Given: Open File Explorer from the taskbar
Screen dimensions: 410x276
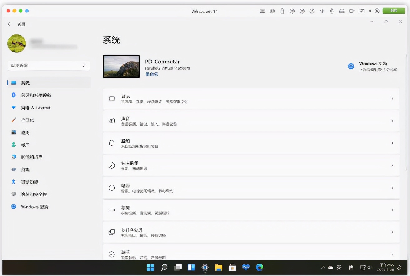Looking at the screenshot, I should [218, 267].
